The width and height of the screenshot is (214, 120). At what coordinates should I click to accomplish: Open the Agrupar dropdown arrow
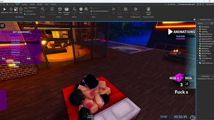point(99,8)
